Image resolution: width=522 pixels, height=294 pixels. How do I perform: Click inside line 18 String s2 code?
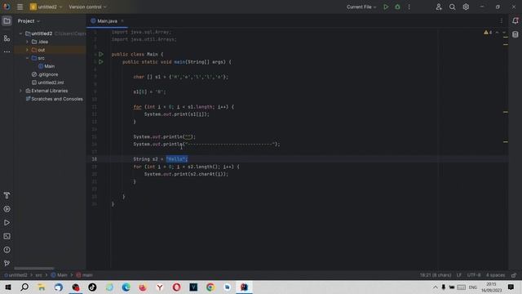(161, 159)
